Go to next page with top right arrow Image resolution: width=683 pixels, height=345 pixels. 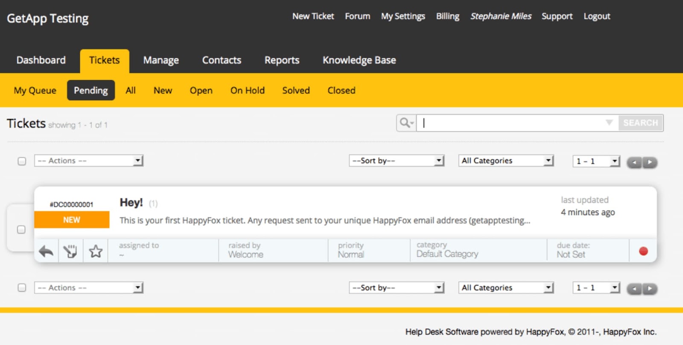(650, 162)
